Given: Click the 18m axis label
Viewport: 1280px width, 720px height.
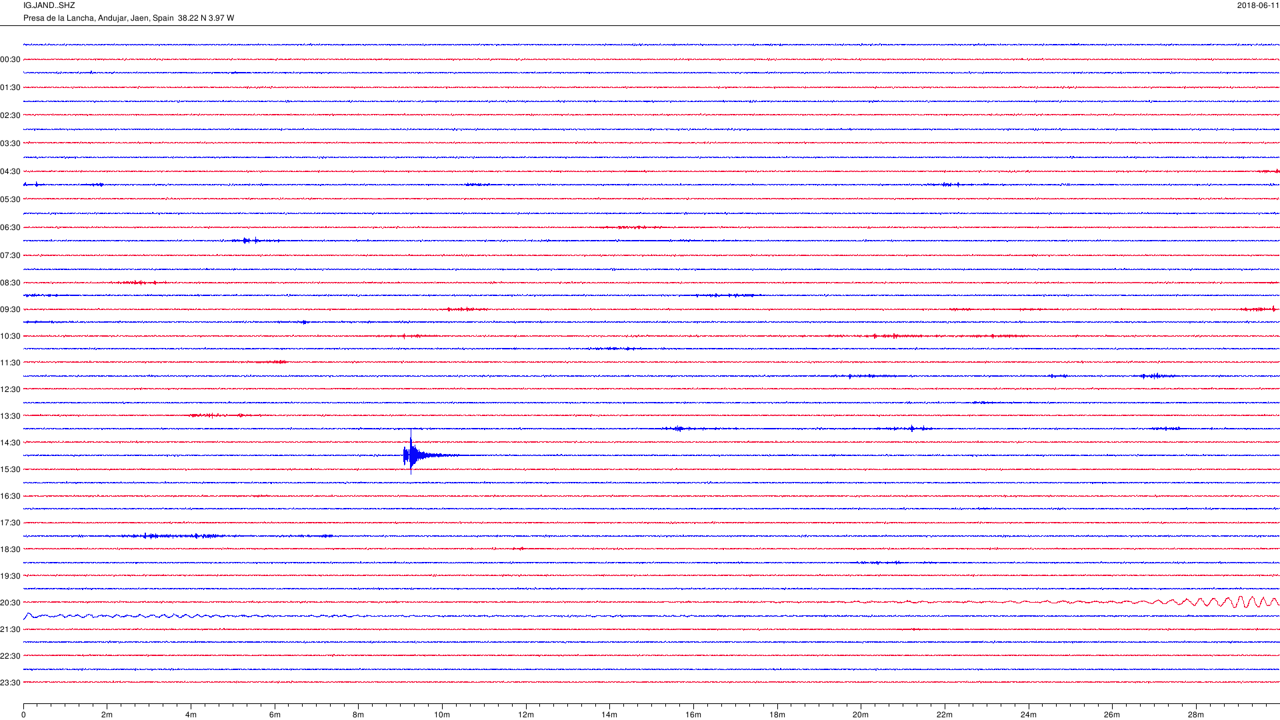Looking at the screenshot, I should click(777, 715).
